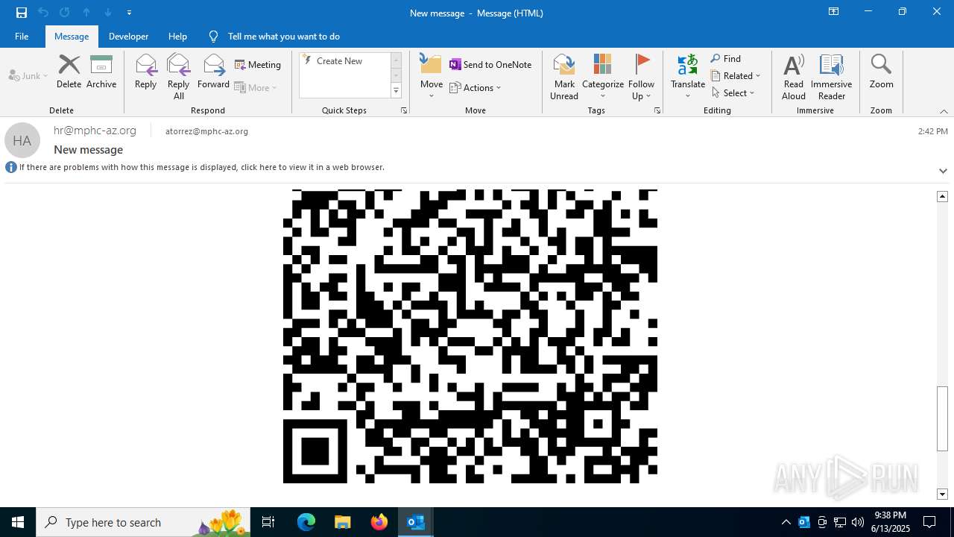Forward the message

[213, 72]
